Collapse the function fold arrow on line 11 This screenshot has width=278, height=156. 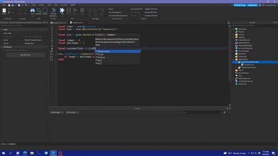coord(56,54)
